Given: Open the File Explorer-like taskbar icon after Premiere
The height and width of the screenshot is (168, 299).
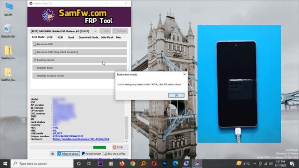Looking at the screenshot, I should 111,164.
